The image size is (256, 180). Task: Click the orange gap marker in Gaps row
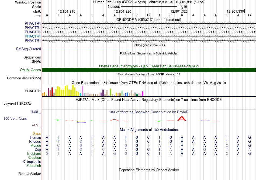click(x=132, y=134)
